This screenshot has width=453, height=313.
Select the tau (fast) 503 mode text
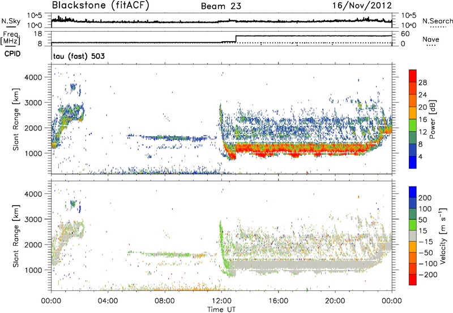pyautogui.click(x=79, y=56)
